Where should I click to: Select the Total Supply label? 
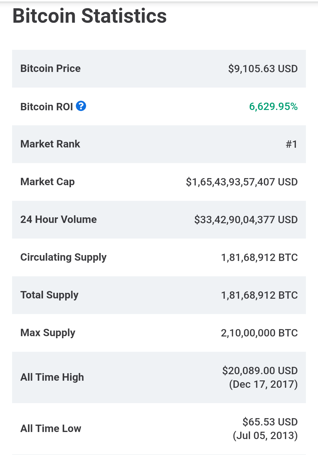pyautogui.click(x=49, y=295)
